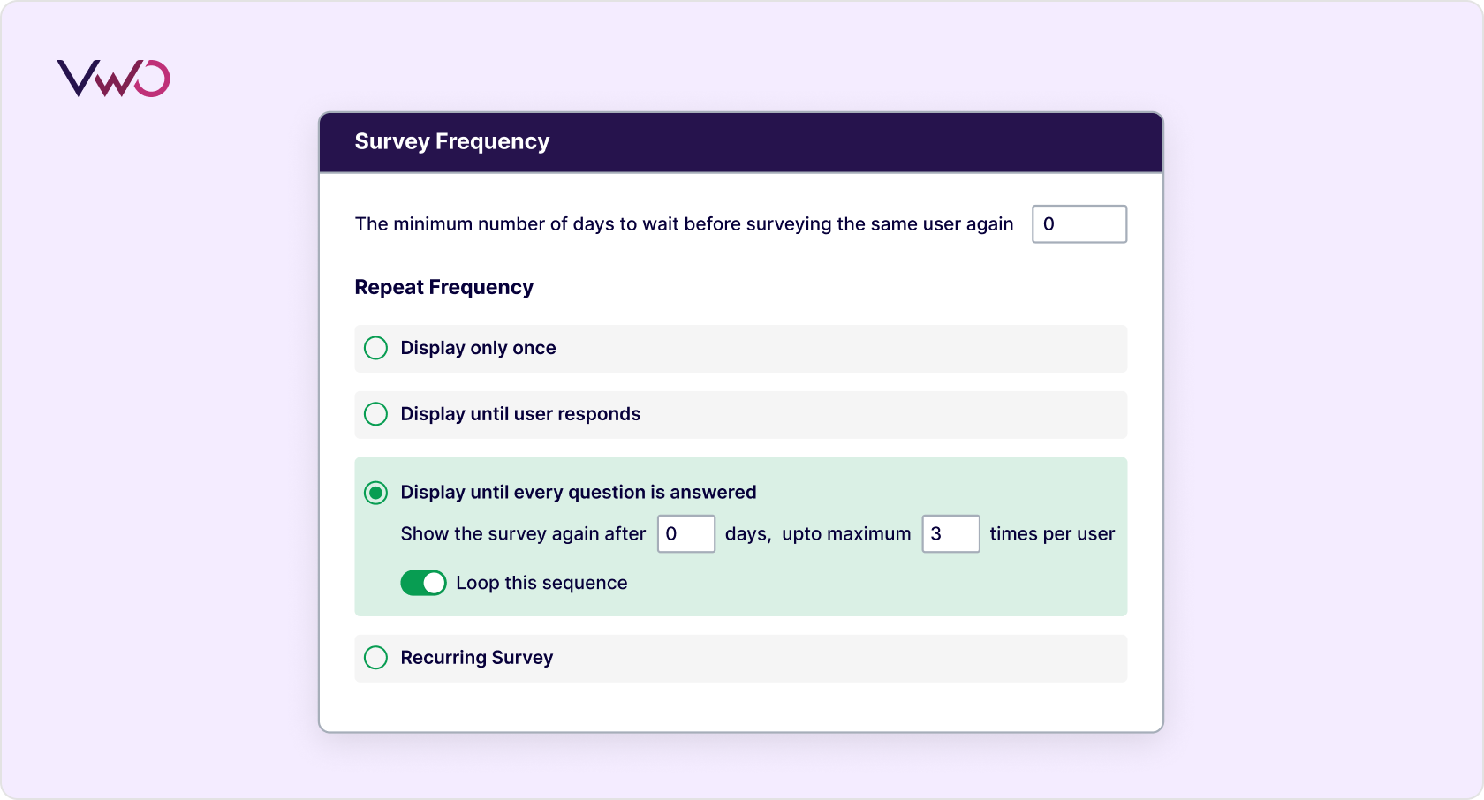Click the highlighted green option panel
1484x800 pixels.
(741, 536)
